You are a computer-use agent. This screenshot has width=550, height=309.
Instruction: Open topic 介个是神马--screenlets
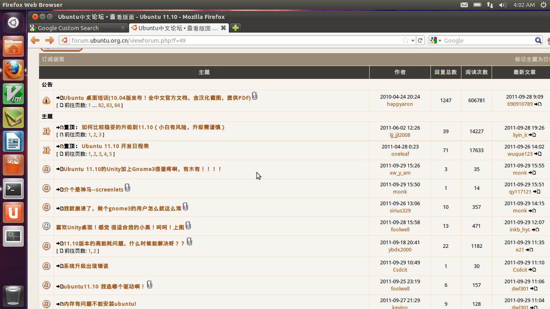tap(93, 190)
